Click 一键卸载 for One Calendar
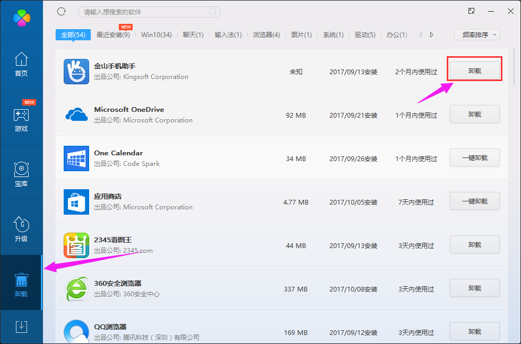The height and width of the screenshot is (344, 521). click(x=474, y=157)
